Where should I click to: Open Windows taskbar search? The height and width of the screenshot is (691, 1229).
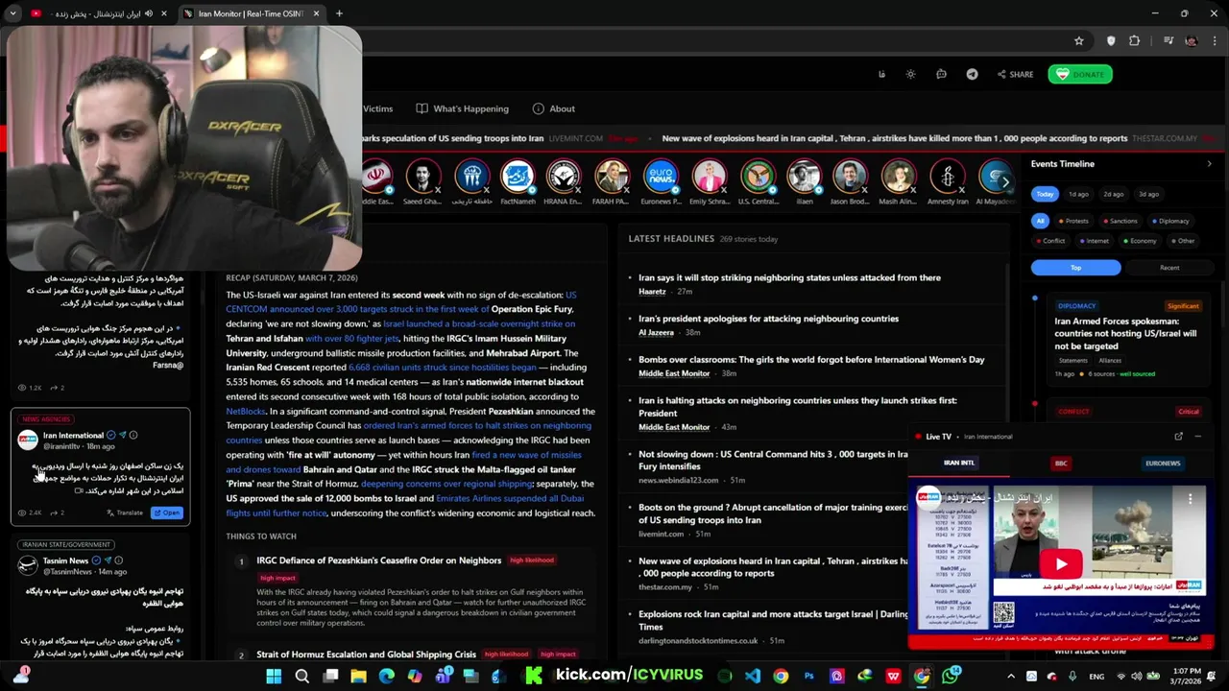[x=301, y=677]
